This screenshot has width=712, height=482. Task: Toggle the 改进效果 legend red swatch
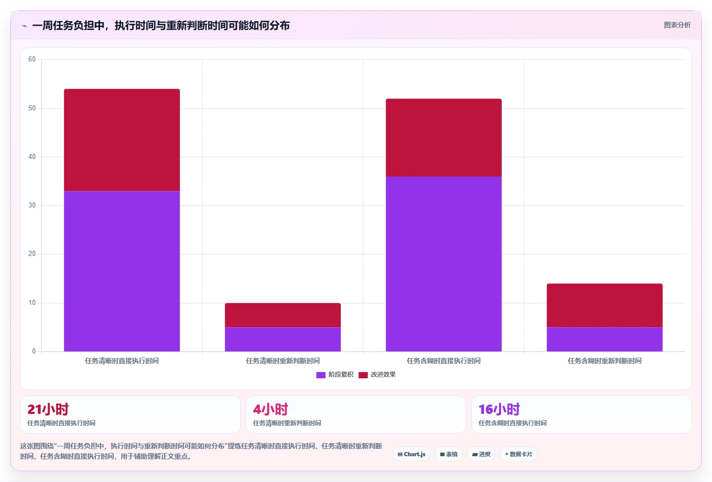(x=363, y=375)
